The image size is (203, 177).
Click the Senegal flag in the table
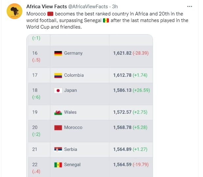pyautogui.click(x=58, y=164)
